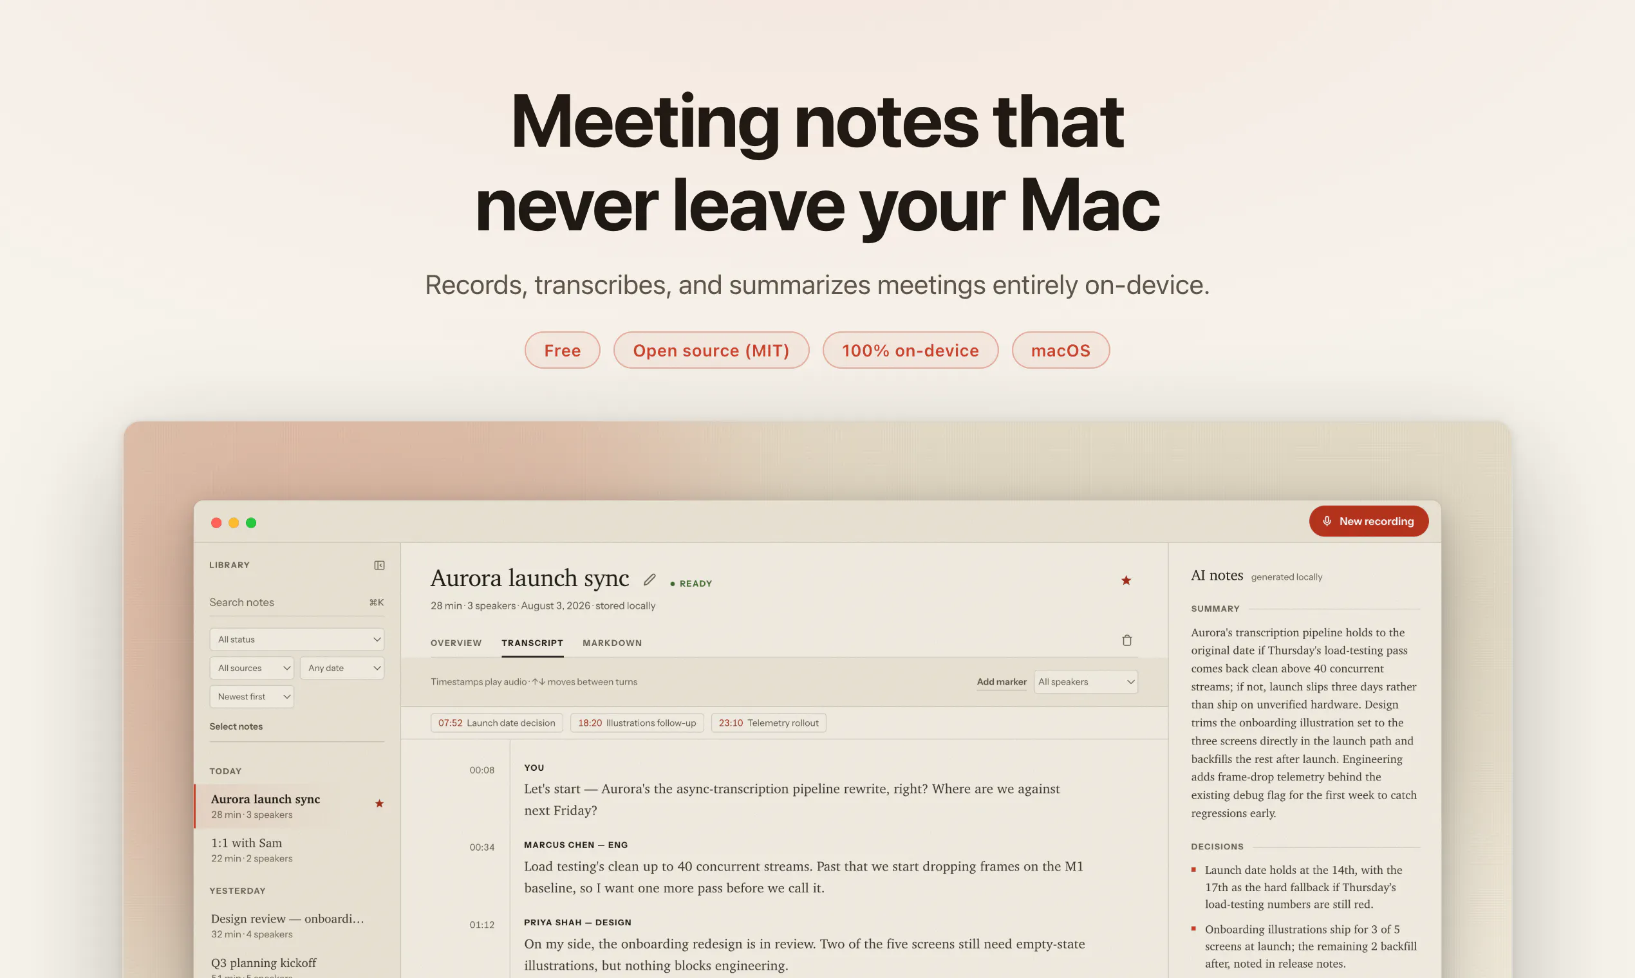
Task: Open the Newest first sort dropdown
Action: point(252,697)
